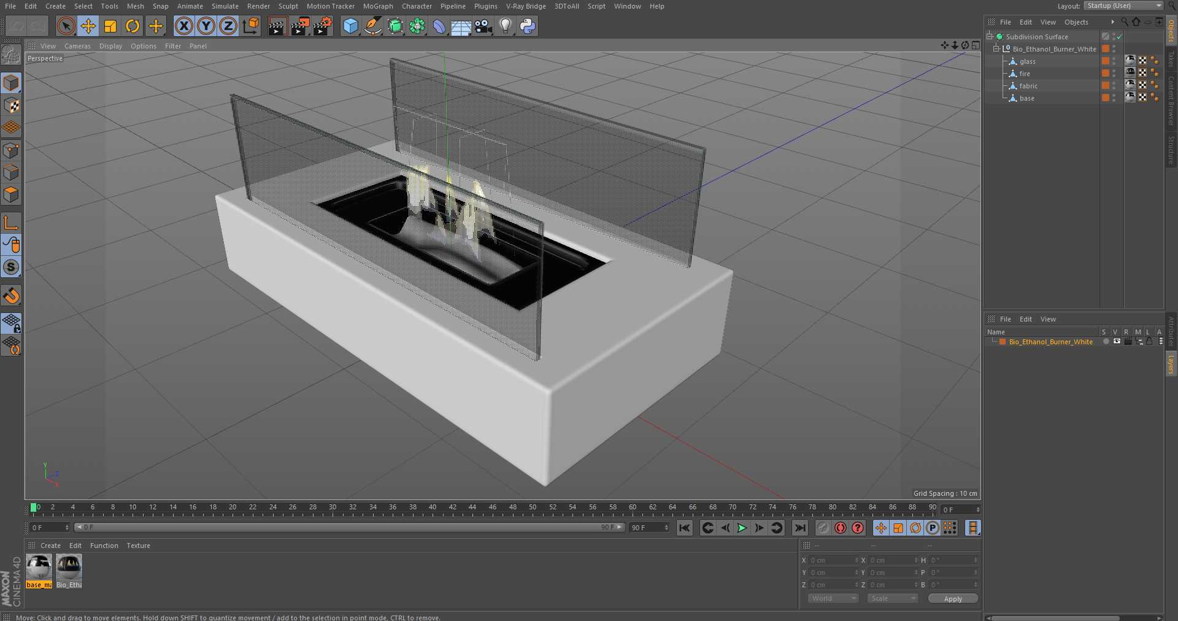The height and width of the screenshot is (621, 1178).
Task: Click the glass layer color swatch
Action: tap(1106, 61)
